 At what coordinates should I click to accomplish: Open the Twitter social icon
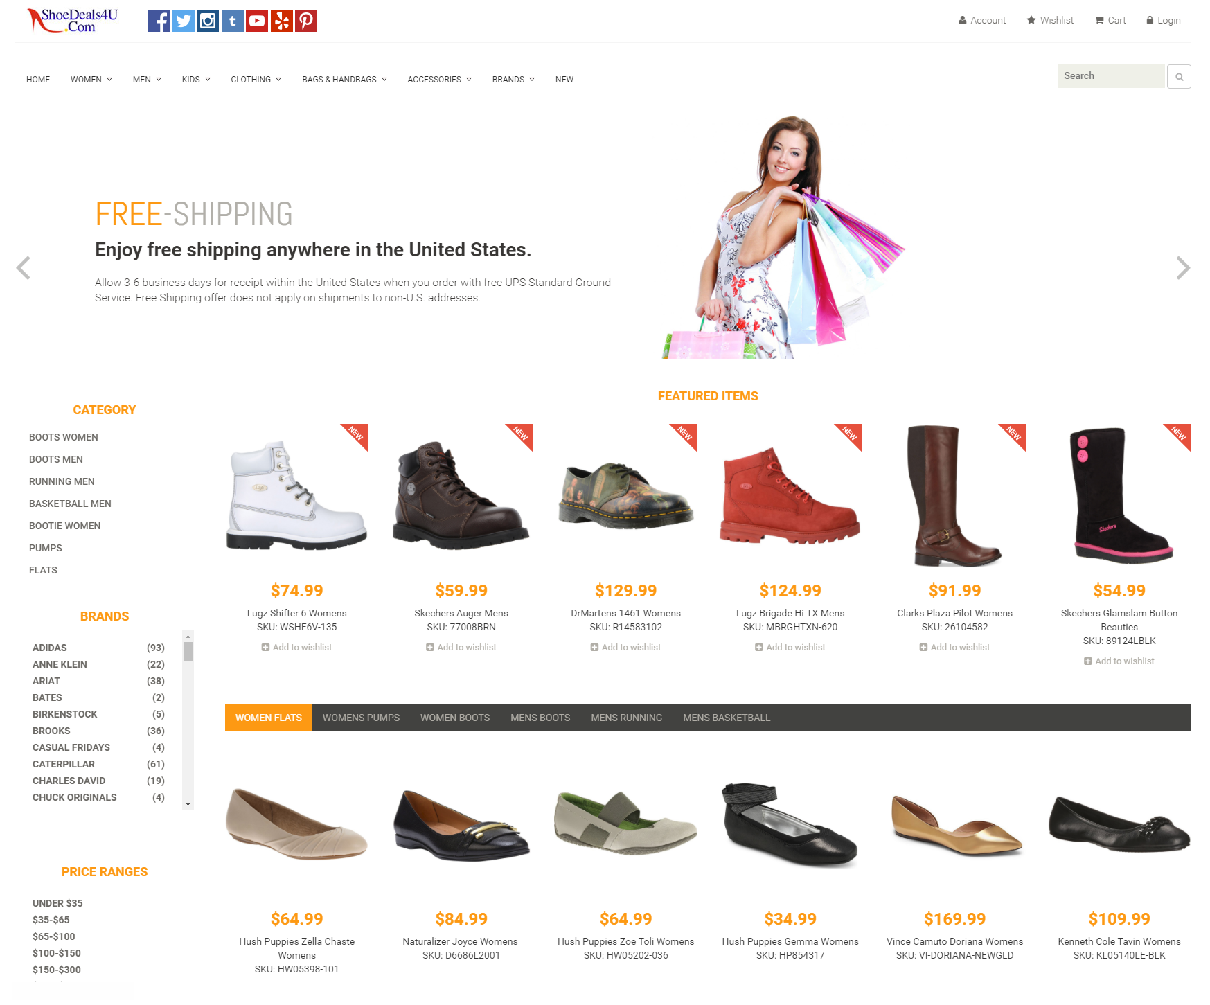pos(184,21)
